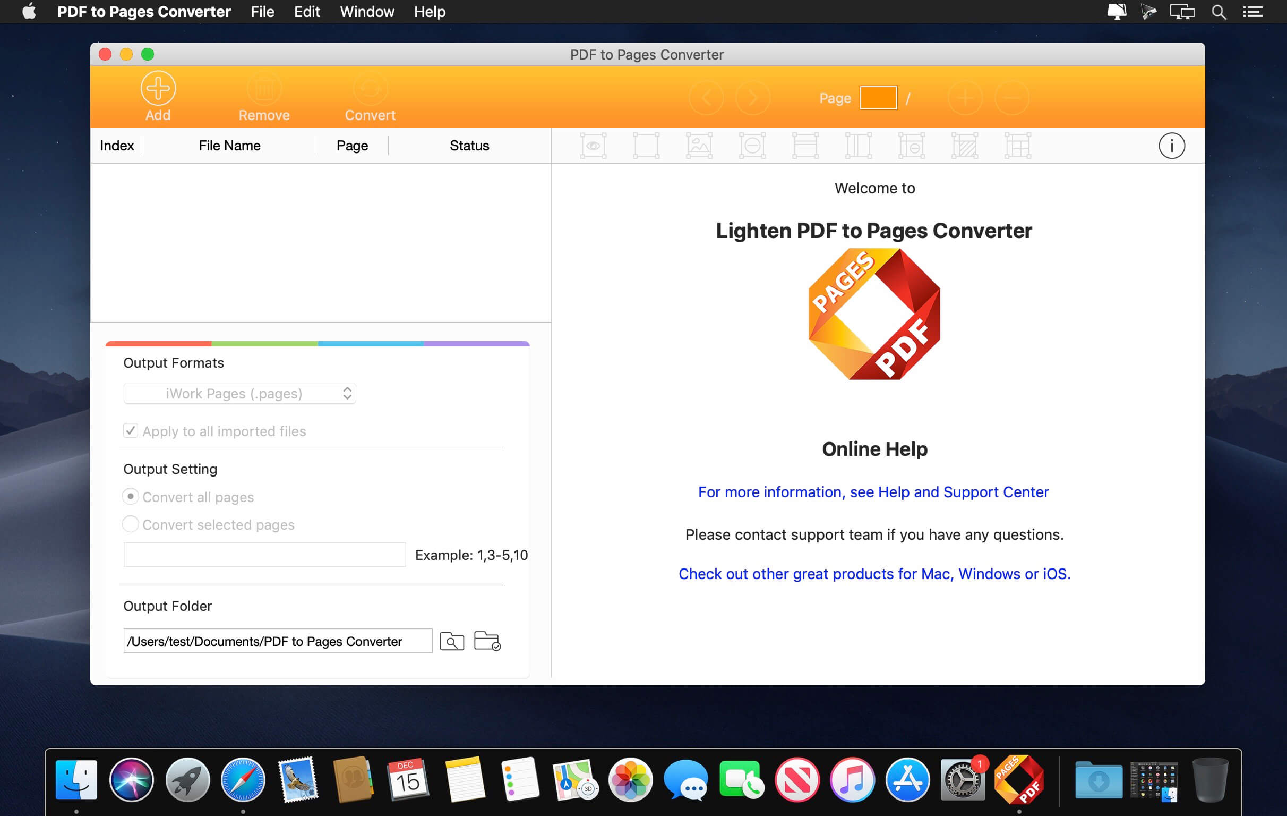Viewport: 1287px width, 816px height.
Task: Select the table cell remove tool
Action: pos(911,146)
